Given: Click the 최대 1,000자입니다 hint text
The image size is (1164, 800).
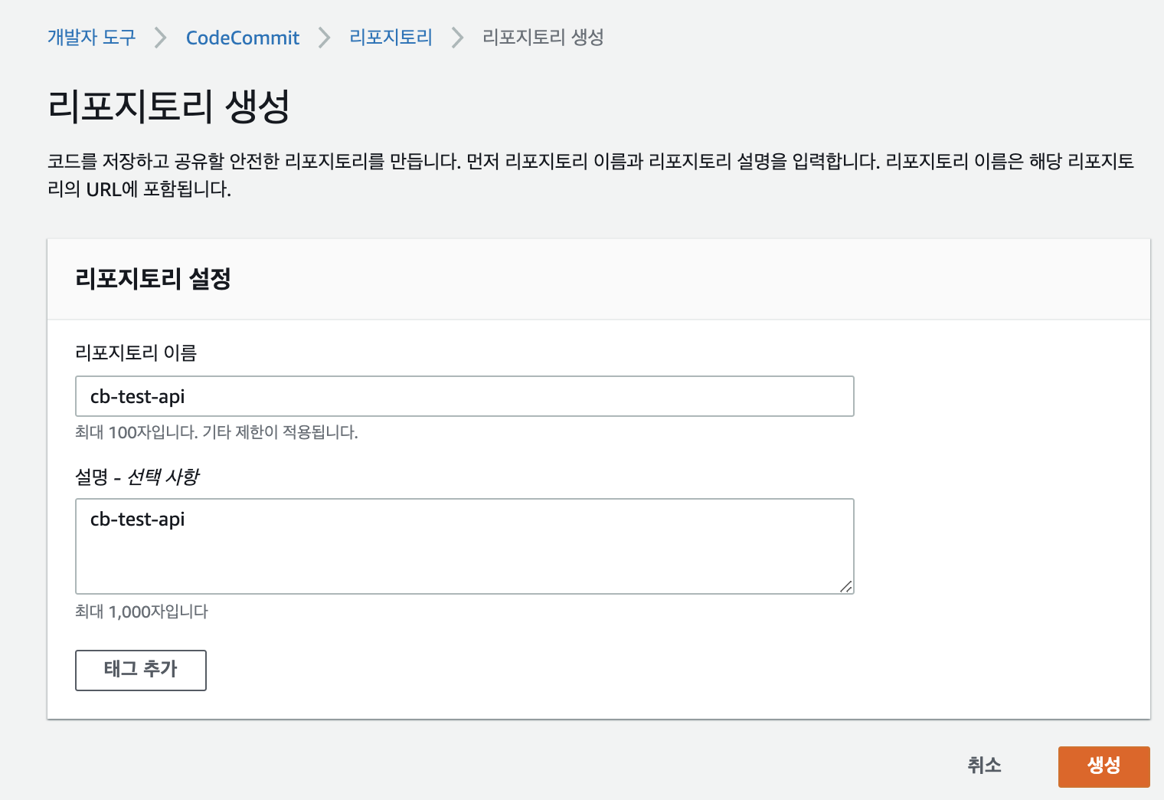Looking at the screenshot, I should pos(142,611).
